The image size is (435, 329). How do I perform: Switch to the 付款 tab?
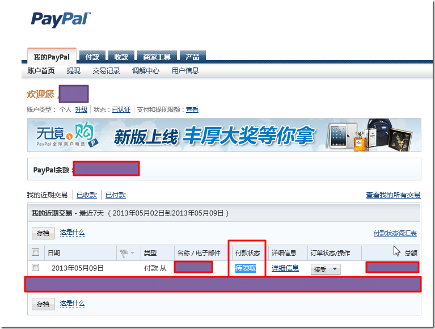[x=92, y=57]
